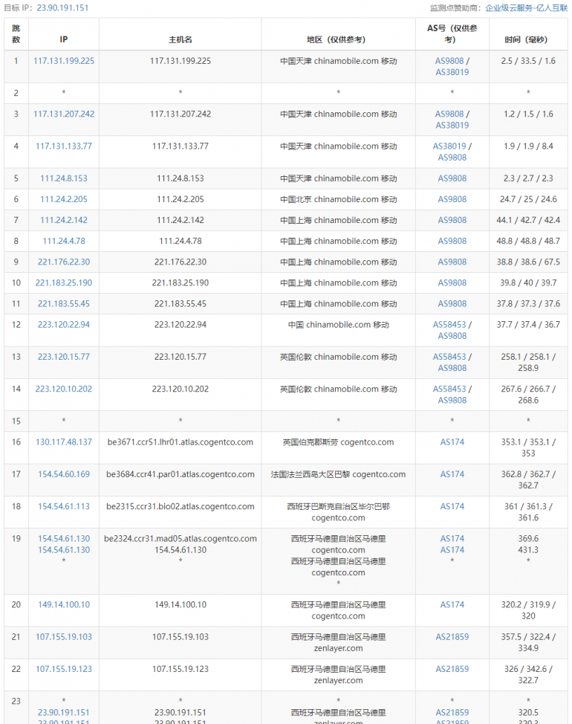The image size is (572, 724).
Task: Select IP link 154.54.60.169
Action: pos(64,474)
